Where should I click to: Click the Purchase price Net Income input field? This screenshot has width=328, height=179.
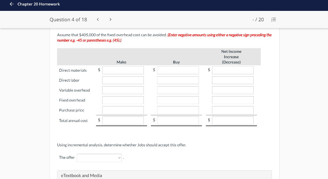click(233, 110)
